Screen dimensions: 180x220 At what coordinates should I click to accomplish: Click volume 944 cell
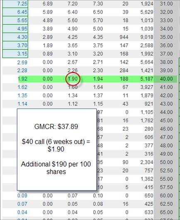pos(124,37)
